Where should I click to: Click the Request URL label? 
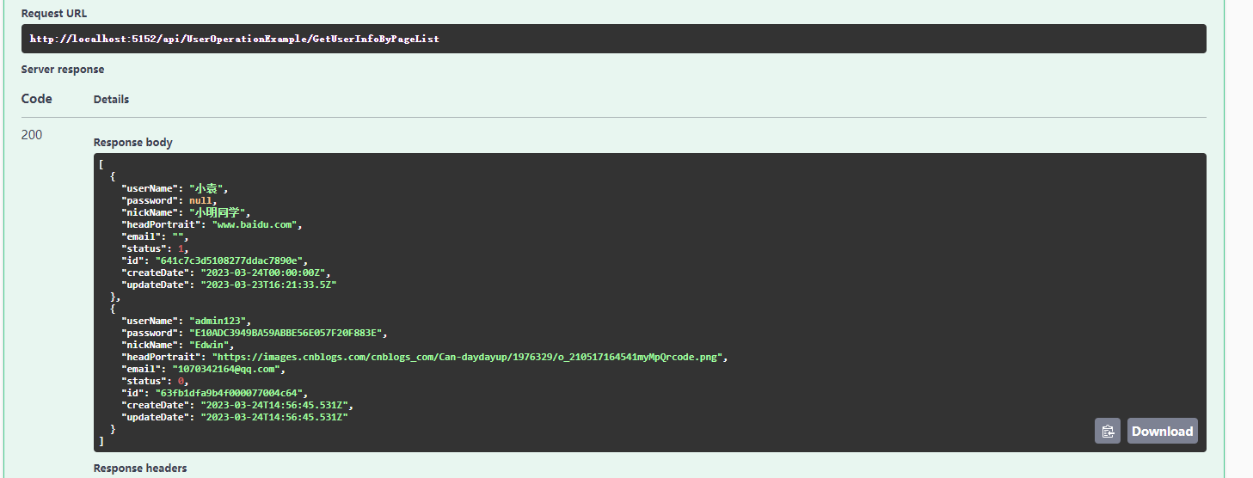pyautogui.click(x=54, y=14)
